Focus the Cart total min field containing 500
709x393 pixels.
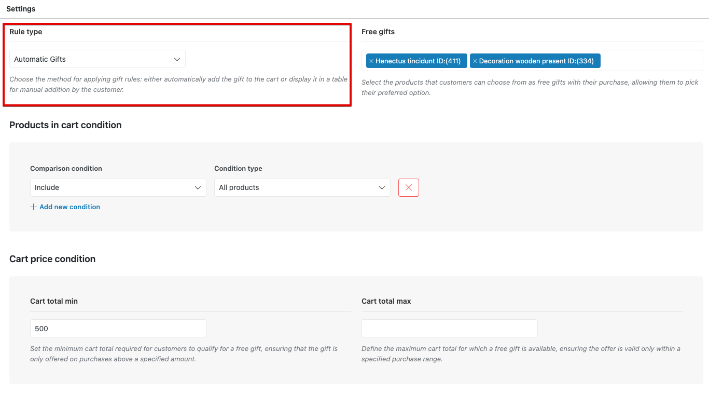pyautogui.click(x=118, y=329)
